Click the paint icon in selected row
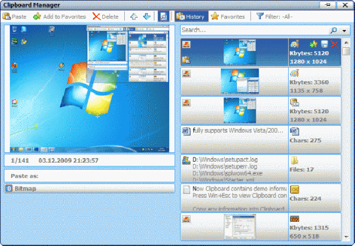This screenshot has width=355, height=246. [295, 44]
